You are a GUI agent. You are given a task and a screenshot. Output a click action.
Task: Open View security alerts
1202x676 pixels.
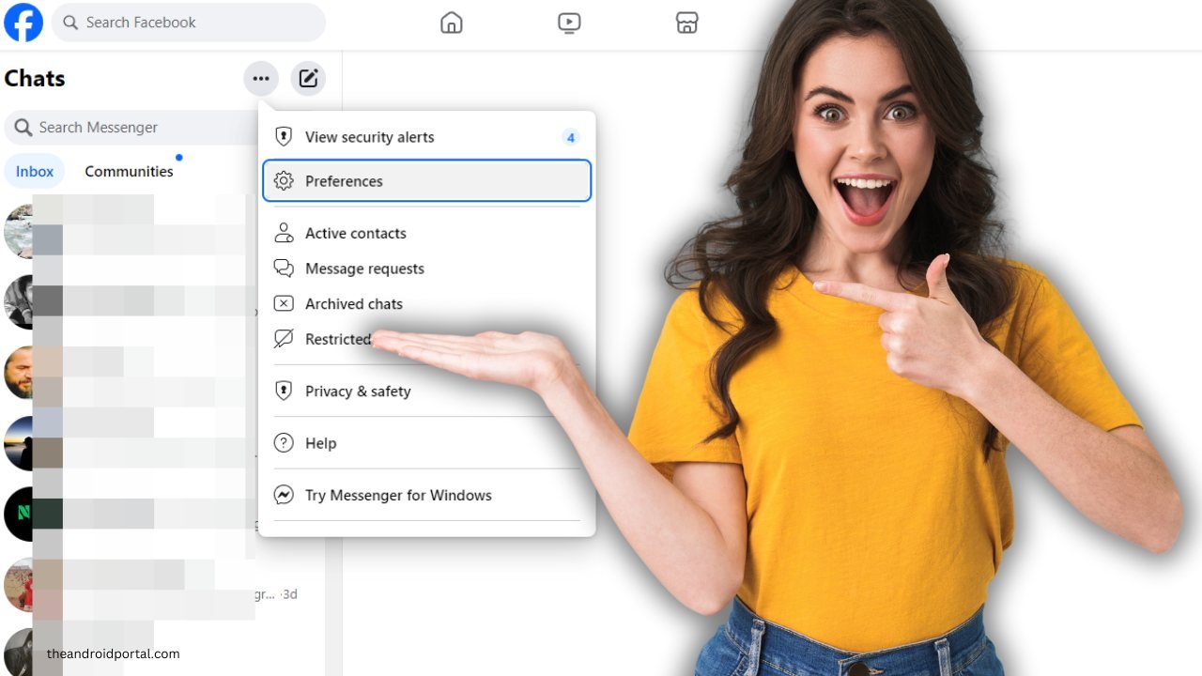(x=427, y=137)
